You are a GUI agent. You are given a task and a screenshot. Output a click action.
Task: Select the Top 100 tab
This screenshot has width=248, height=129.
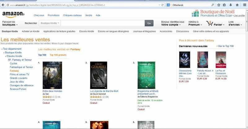[x=42, y=55]
